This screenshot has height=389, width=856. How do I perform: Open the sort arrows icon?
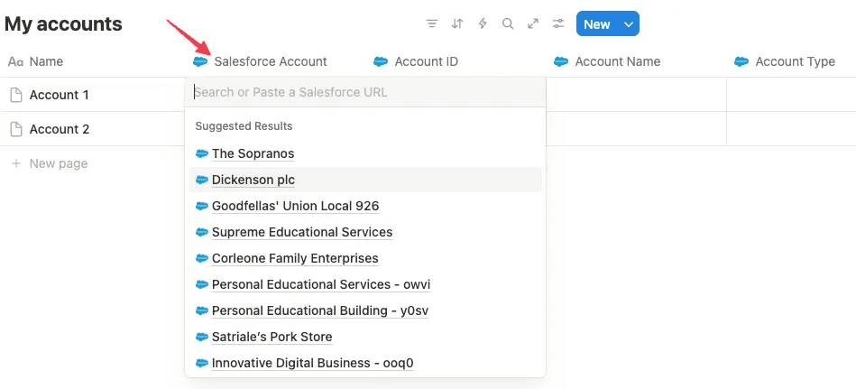pyautogui.click(x=457, y=24)
